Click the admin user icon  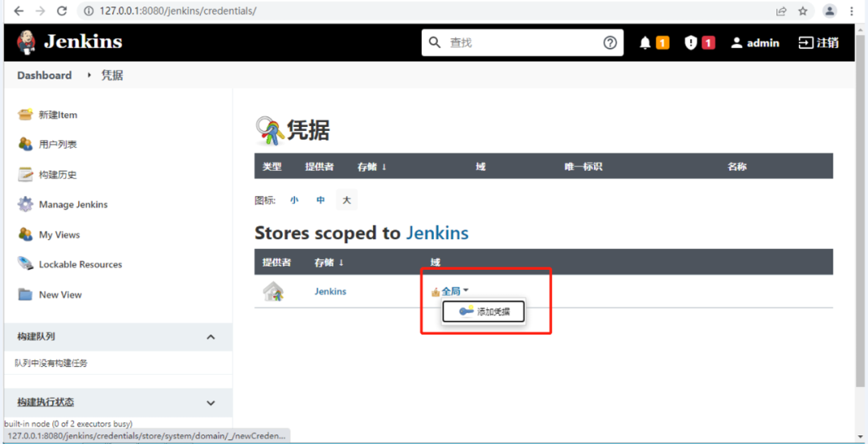pyautogui.click(x=736, y=43)
